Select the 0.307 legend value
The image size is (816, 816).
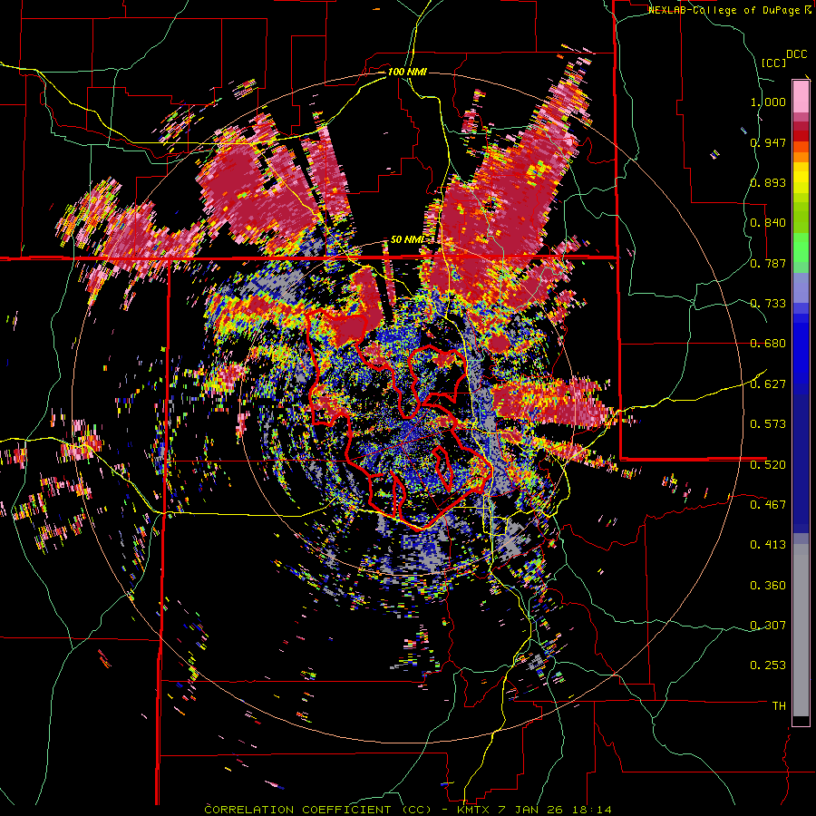[768, 626]
